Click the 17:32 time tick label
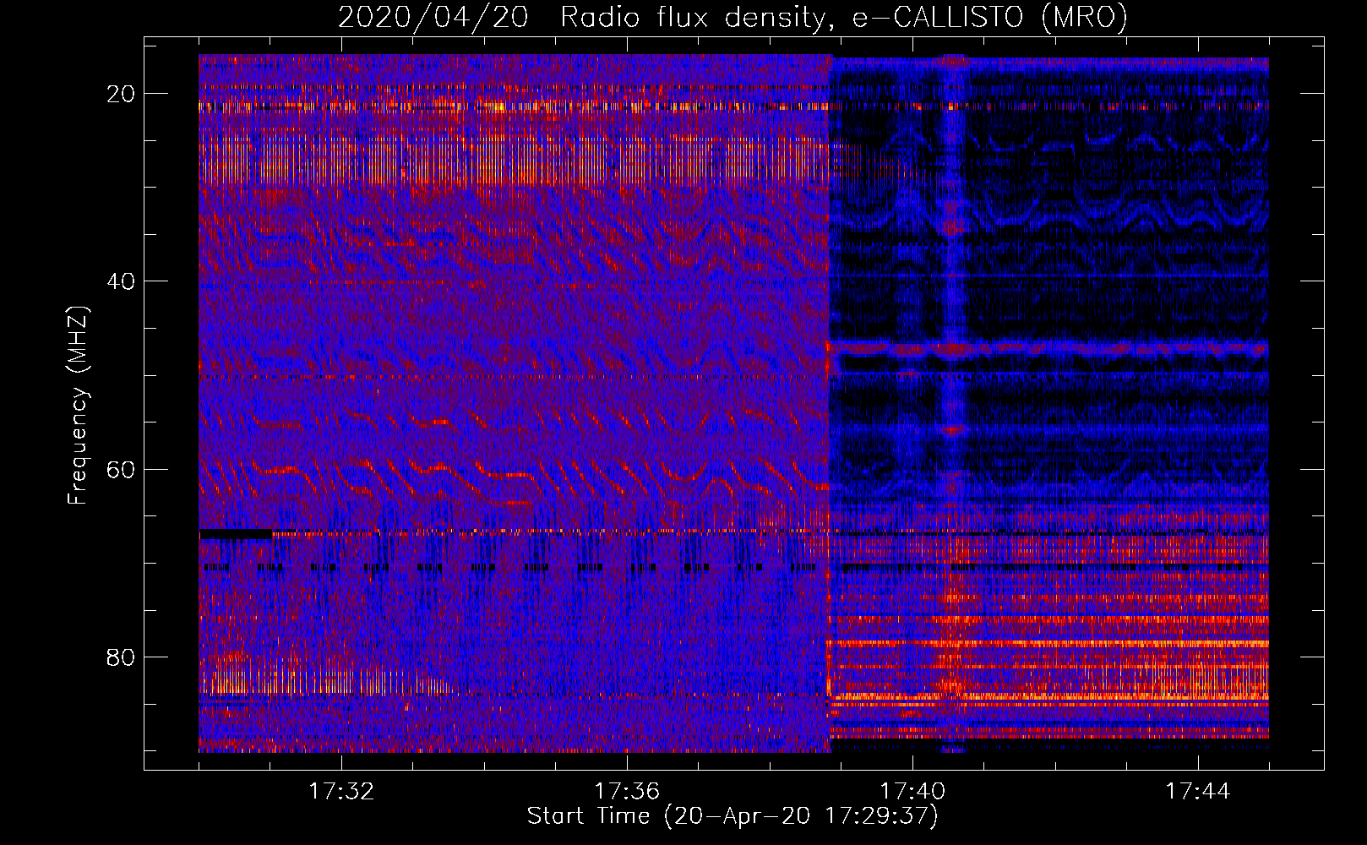The height and width of the screenshot is (845, 1367). [341, 792]
